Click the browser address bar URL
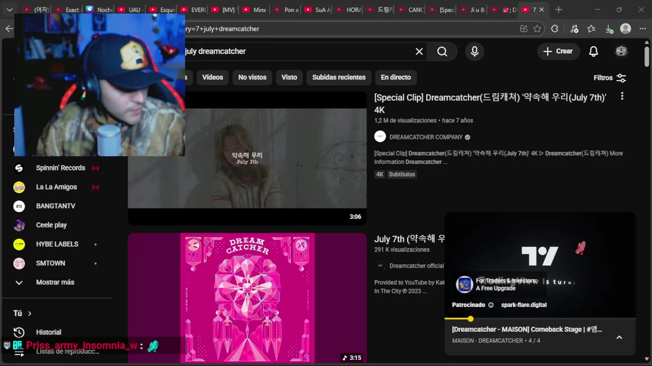Screen dimensions: 652x366 coord(222,29)
